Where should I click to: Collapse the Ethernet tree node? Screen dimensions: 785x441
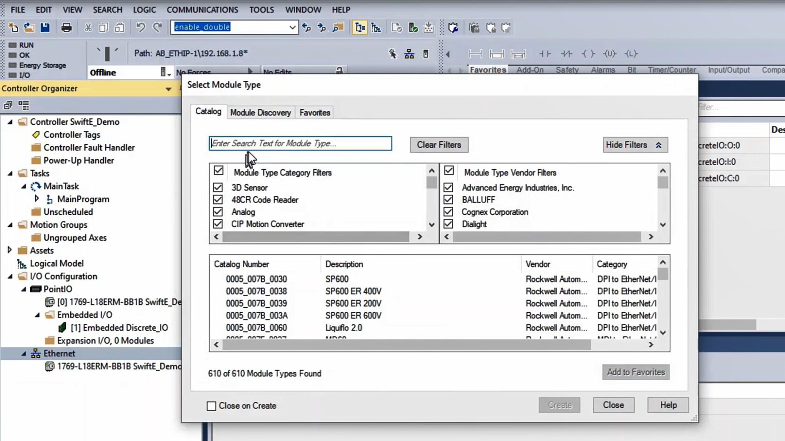[24, 353]
